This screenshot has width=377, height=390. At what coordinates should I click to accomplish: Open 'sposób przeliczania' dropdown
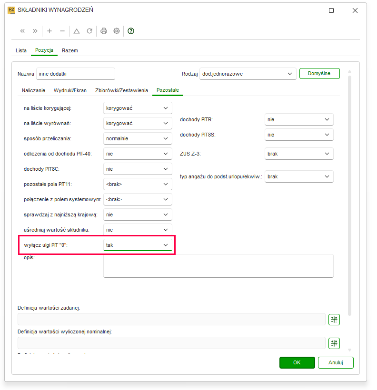point(138,138)
